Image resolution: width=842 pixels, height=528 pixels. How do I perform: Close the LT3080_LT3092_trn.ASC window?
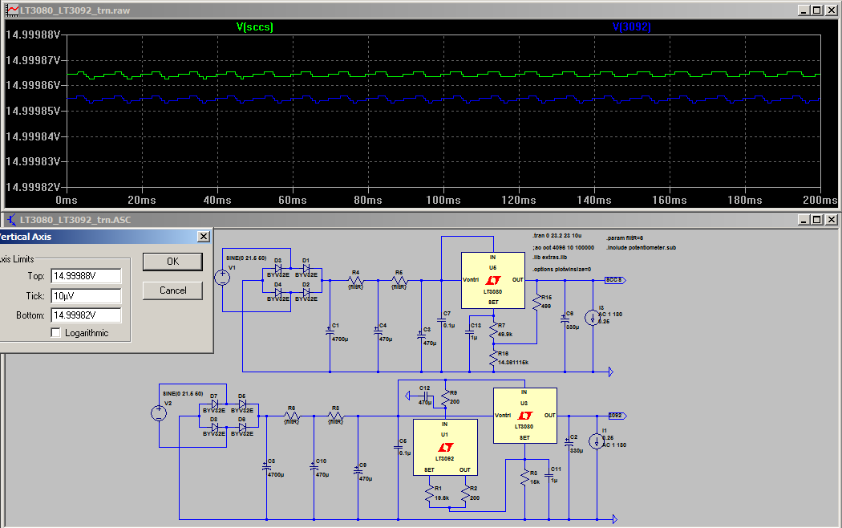coord(832,220)
